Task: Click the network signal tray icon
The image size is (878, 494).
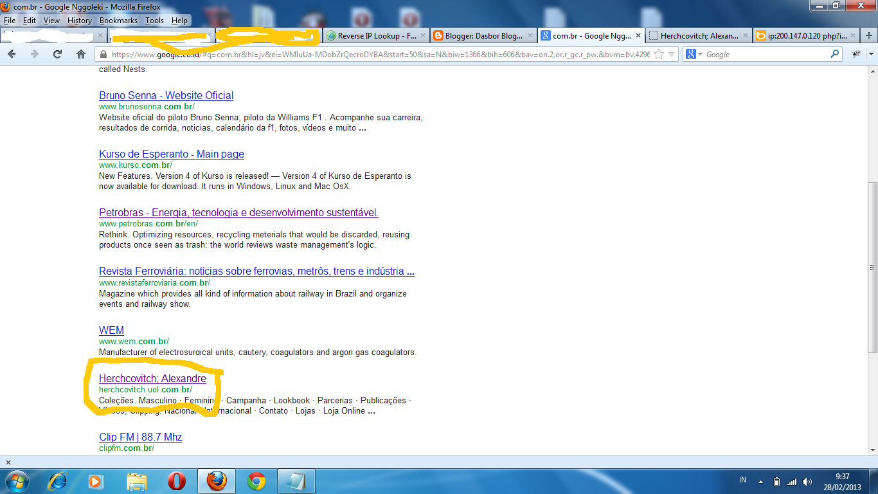Action: click(792, 481)
